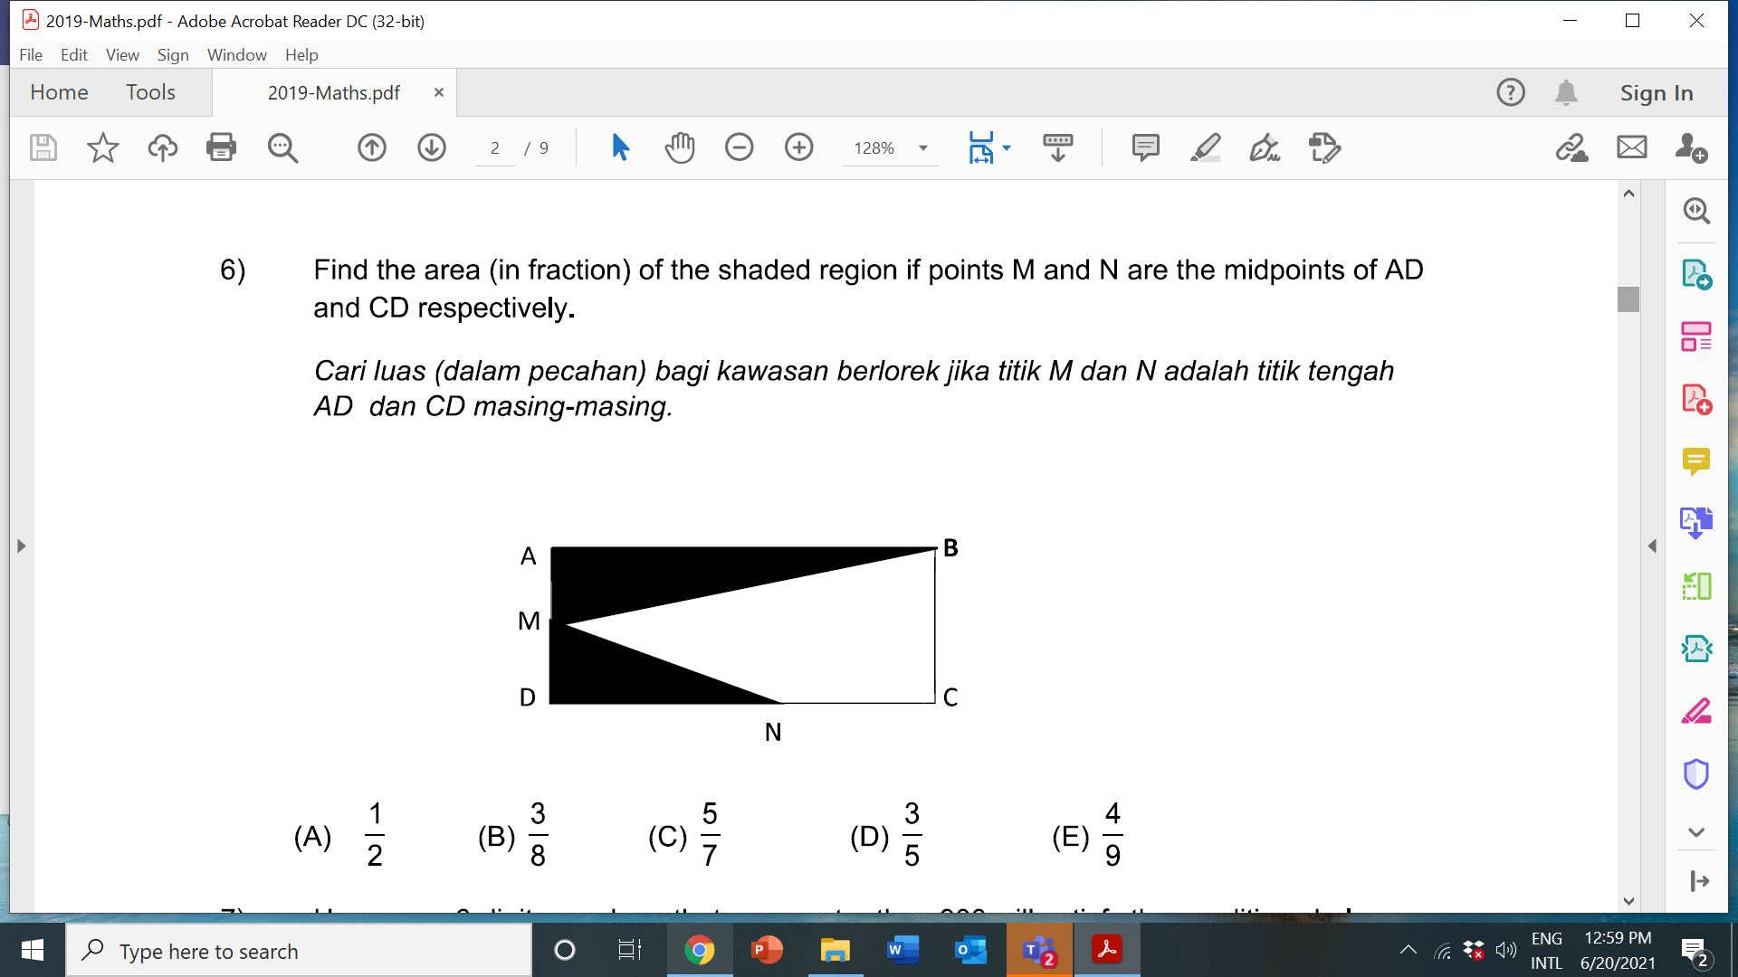Go to the previous page arrow

click(x=372, y=147)
